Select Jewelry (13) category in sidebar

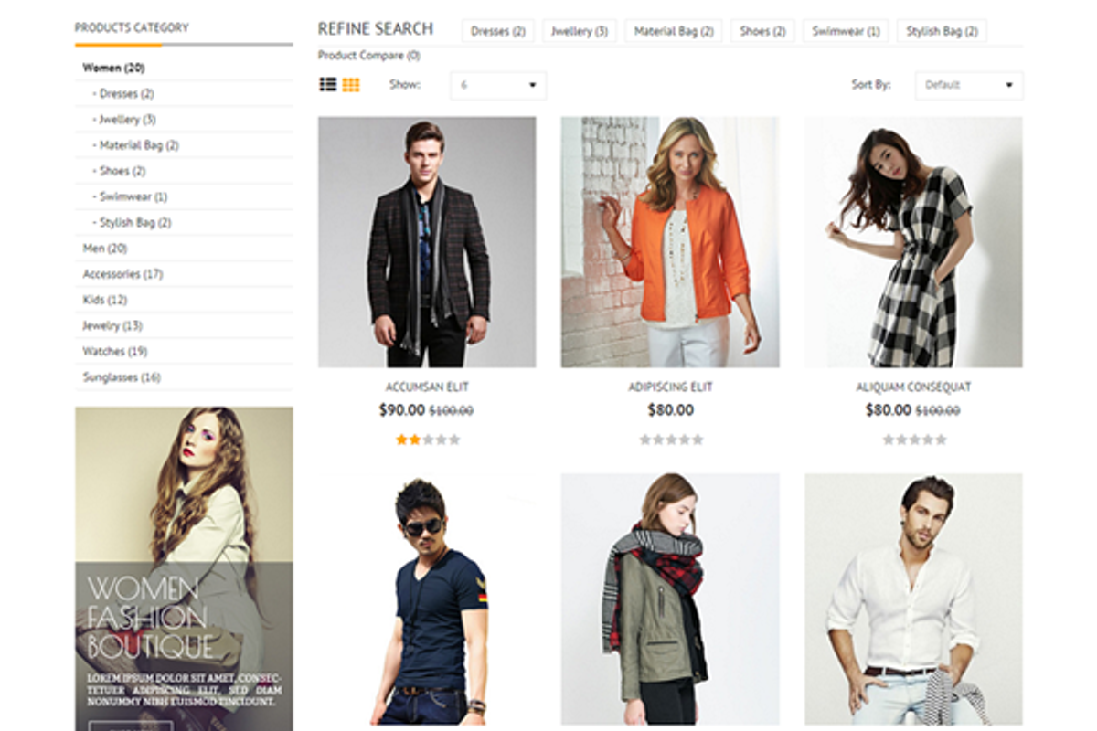(112, 325)
